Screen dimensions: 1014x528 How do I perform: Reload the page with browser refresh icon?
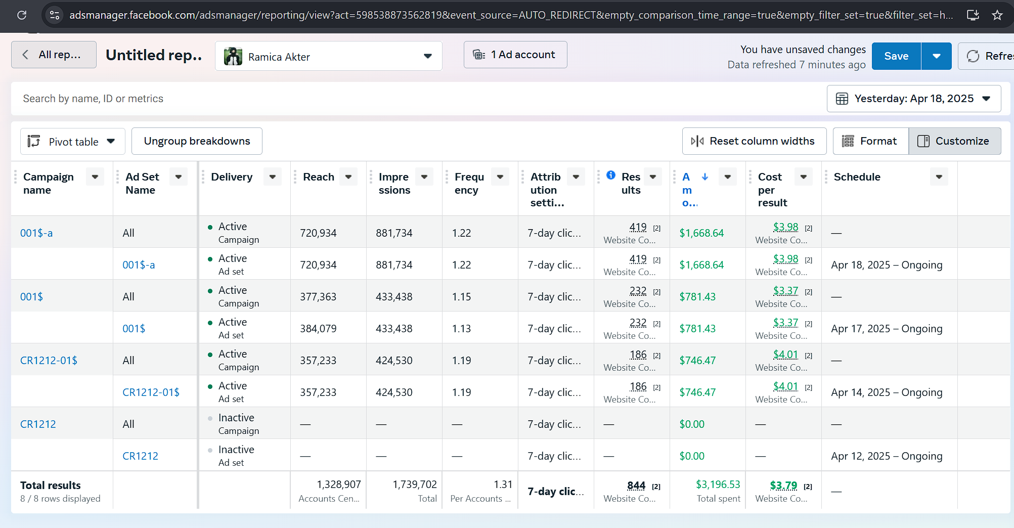22,15
